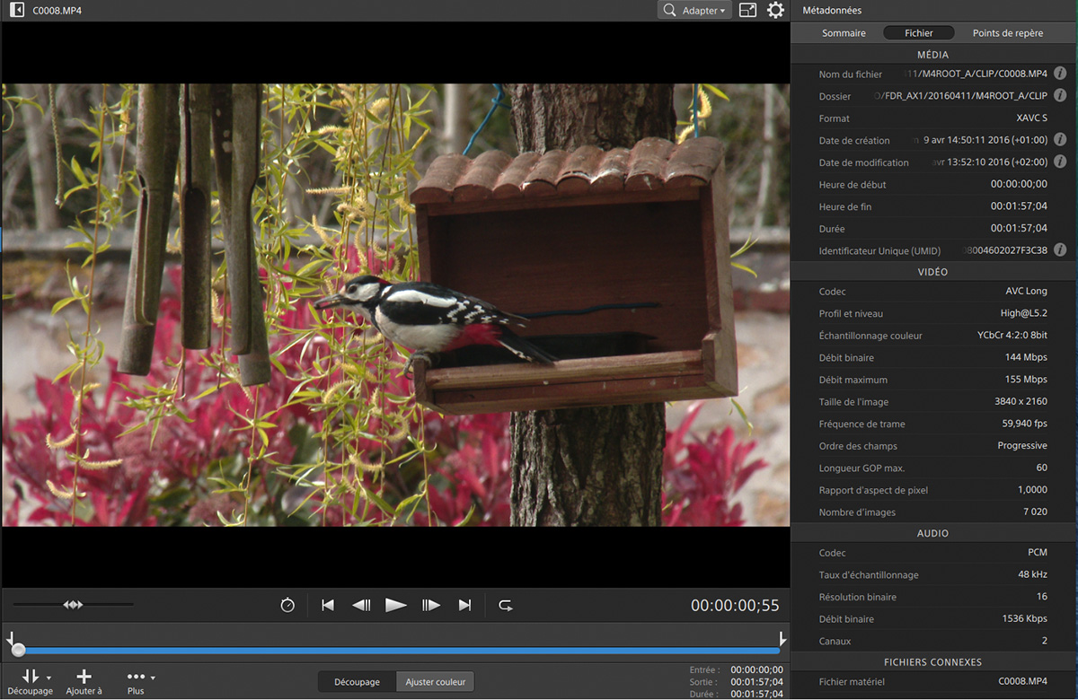The image size is (1078, 700).
Task: Click the Métadonnées panel title
Action: pos(832,11)
